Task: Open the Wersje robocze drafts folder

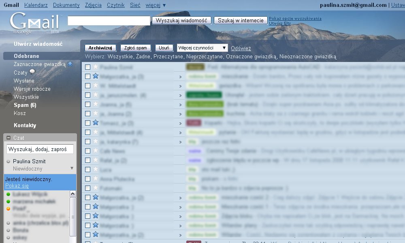Action: coord(32,89)
